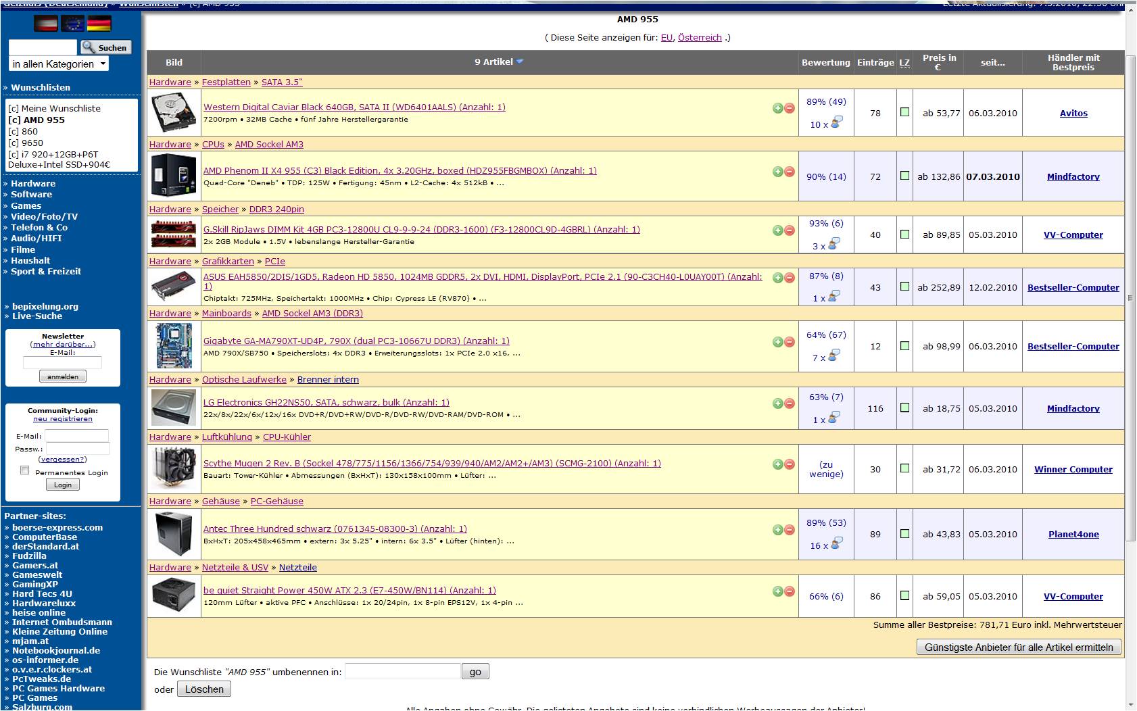
Task: Select the EU flag icon
Action: point(73,24)
